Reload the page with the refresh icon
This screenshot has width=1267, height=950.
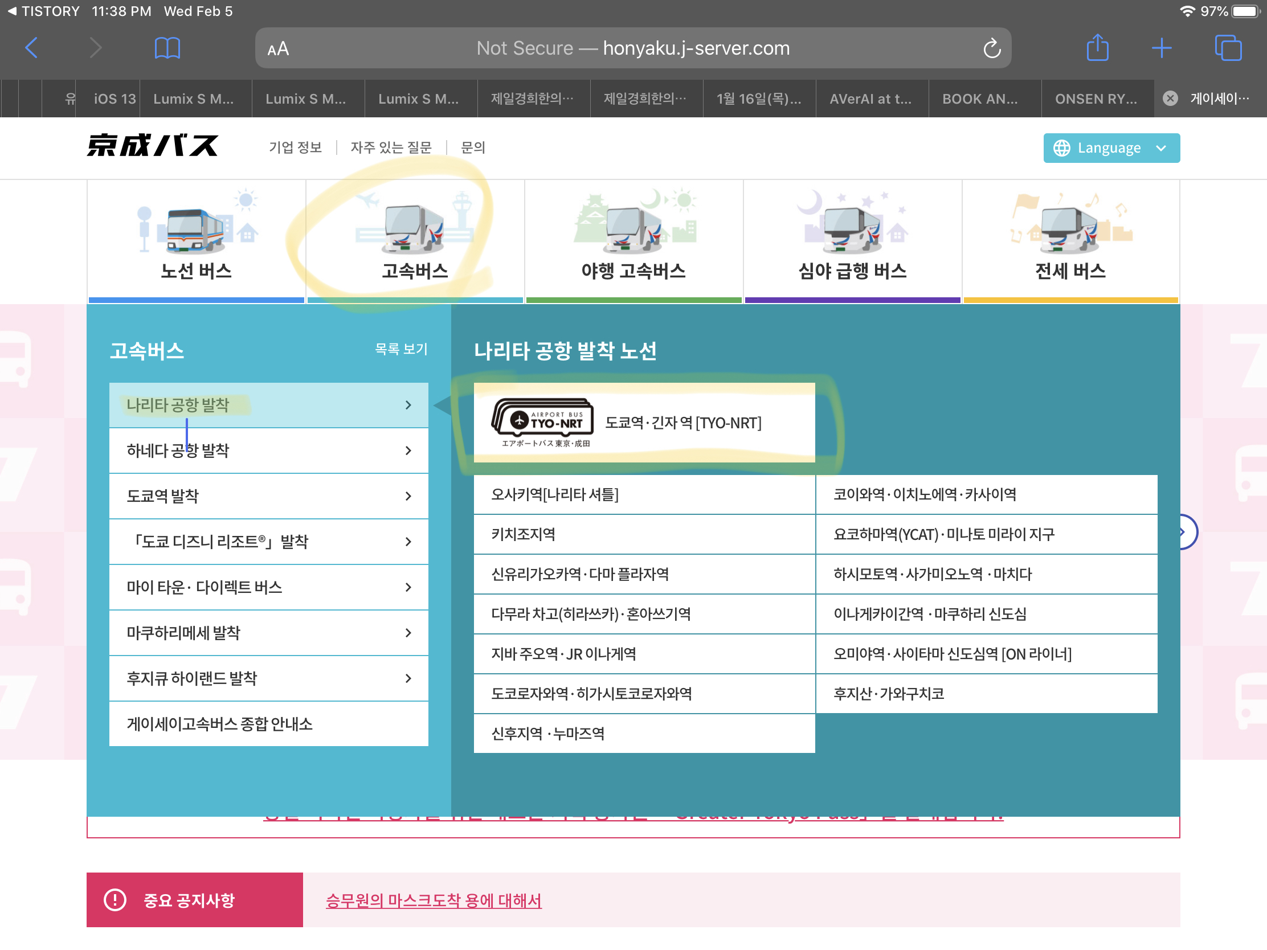click(x=992, y=48)
